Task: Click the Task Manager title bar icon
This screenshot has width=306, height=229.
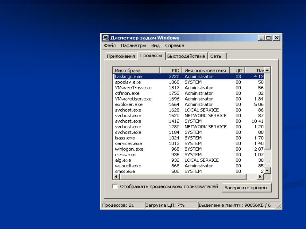Action: (x=106, y=38)
